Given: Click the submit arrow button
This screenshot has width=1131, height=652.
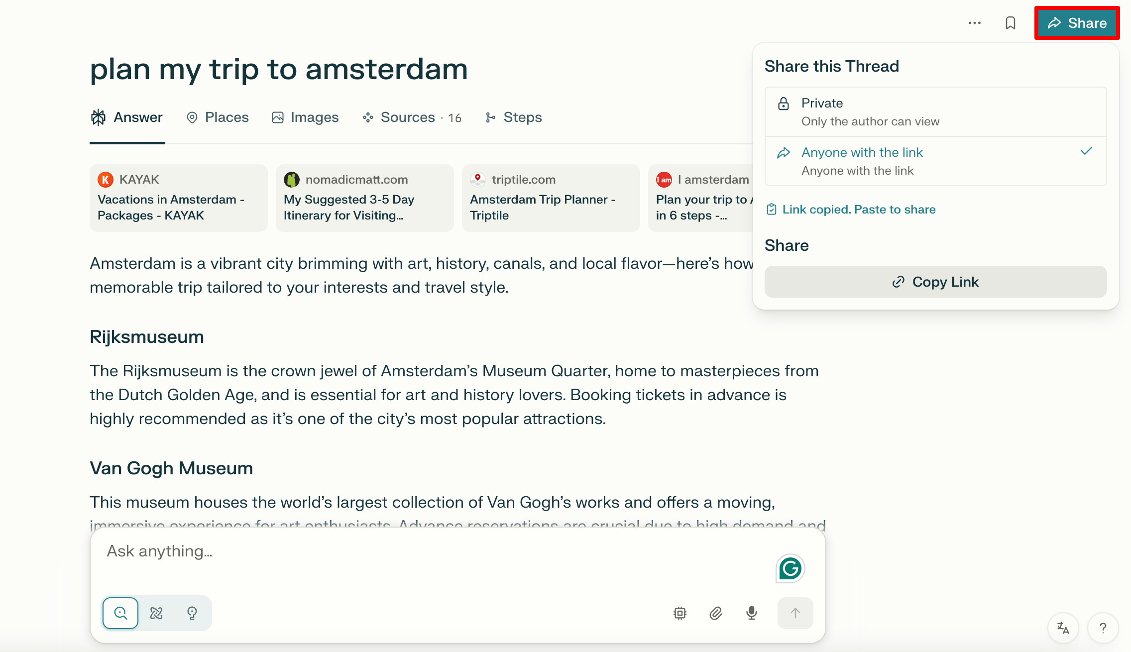Looking at the screenshot, I should click(795, 613).
